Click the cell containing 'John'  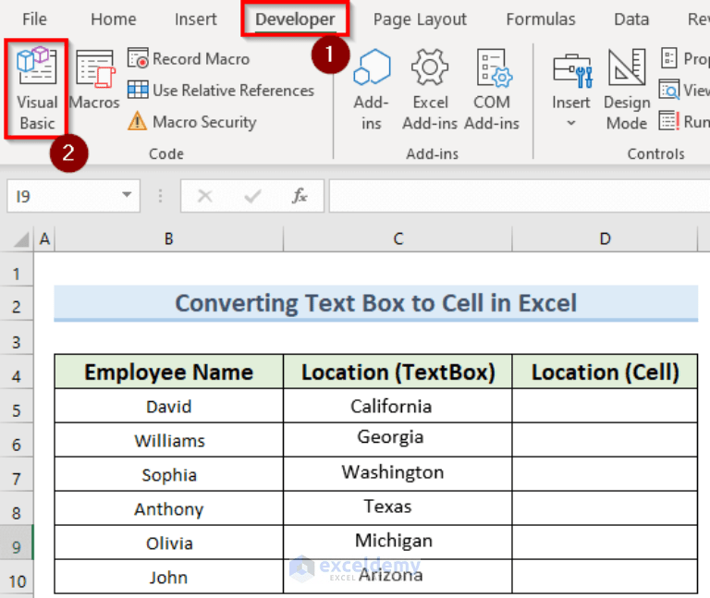click(169, 577)
